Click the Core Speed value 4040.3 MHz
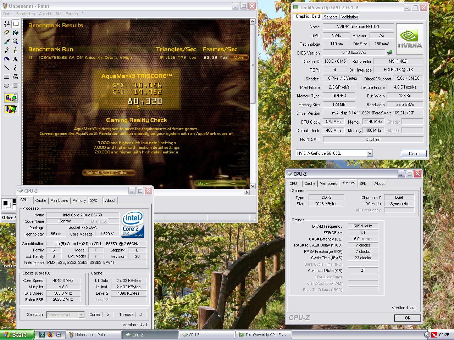This screenshot has width=454, height=340. tap(63, 280)
